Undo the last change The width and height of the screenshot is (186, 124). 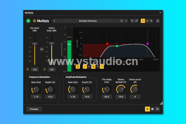pos(132,21)
